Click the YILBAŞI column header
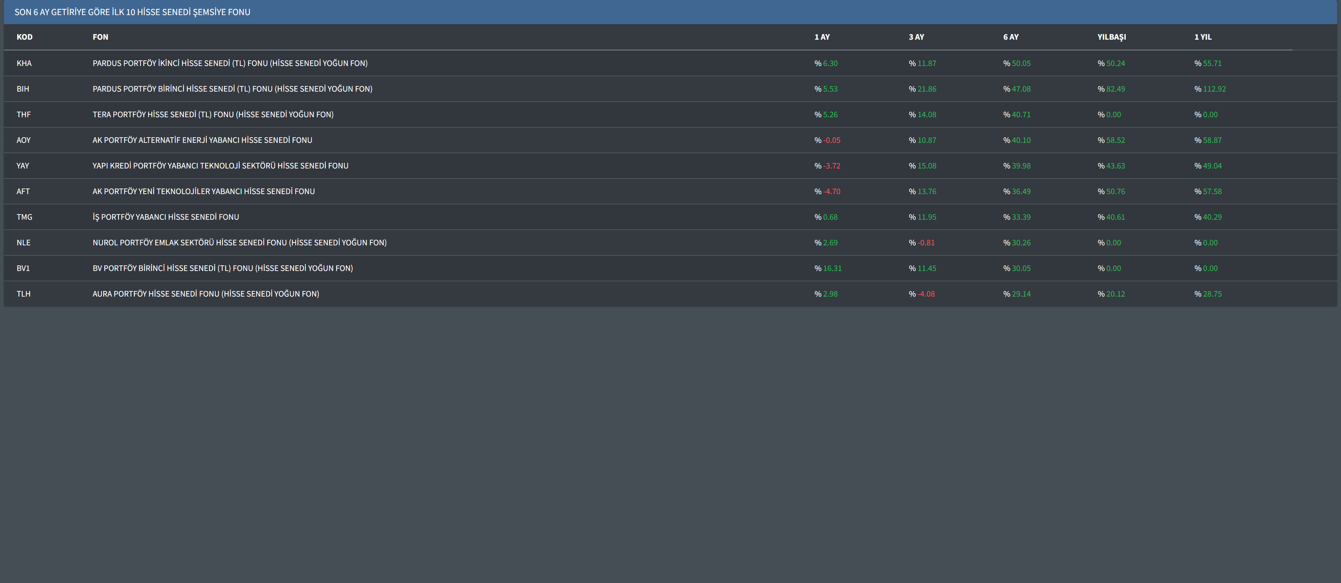Screen dimensions: 1341x583 pos(1111,37)
